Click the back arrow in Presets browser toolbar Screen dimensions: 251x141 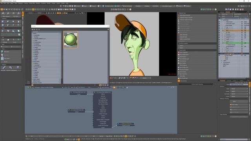coord(32,29)
